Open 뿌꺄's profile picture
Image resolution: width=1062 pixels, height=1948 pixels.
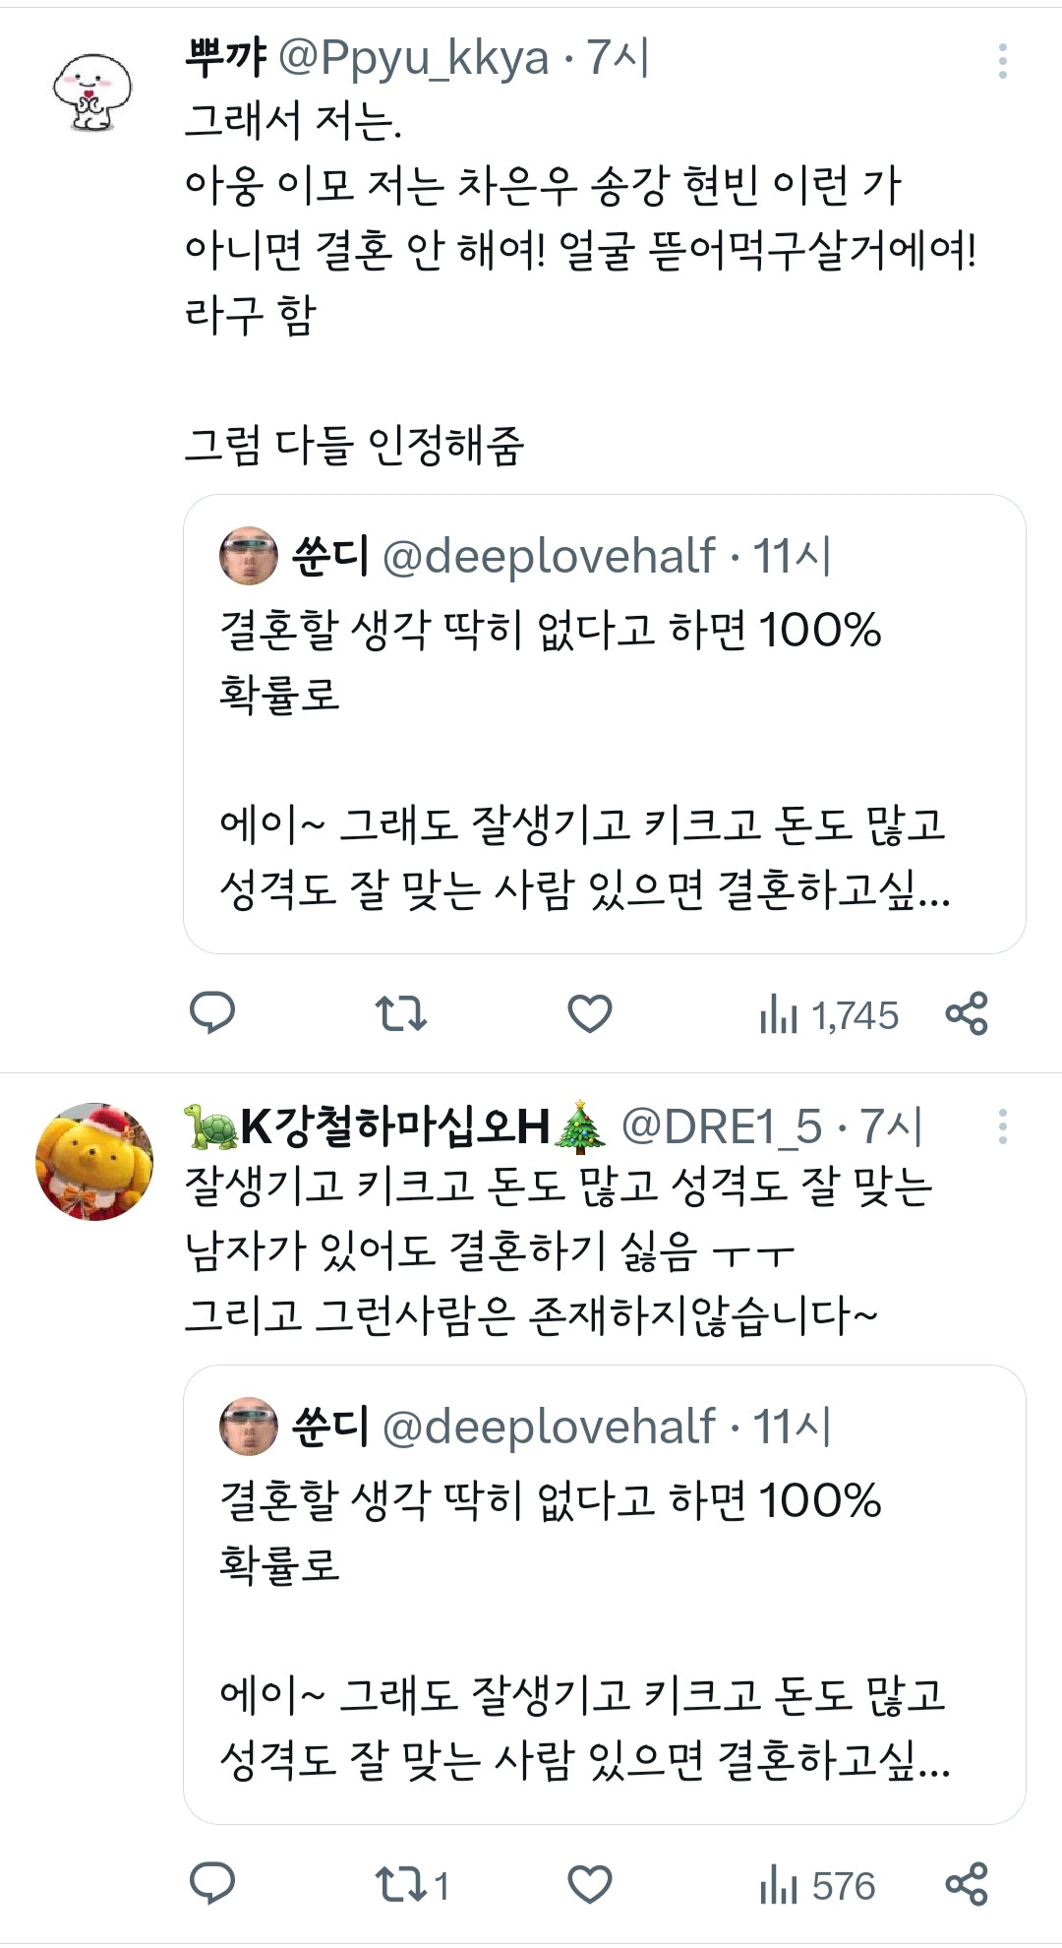coord(92,93)
